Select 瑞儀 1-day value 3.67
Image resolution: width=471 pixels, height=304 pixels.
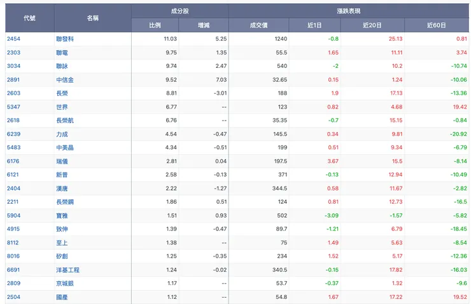point(333,161)
